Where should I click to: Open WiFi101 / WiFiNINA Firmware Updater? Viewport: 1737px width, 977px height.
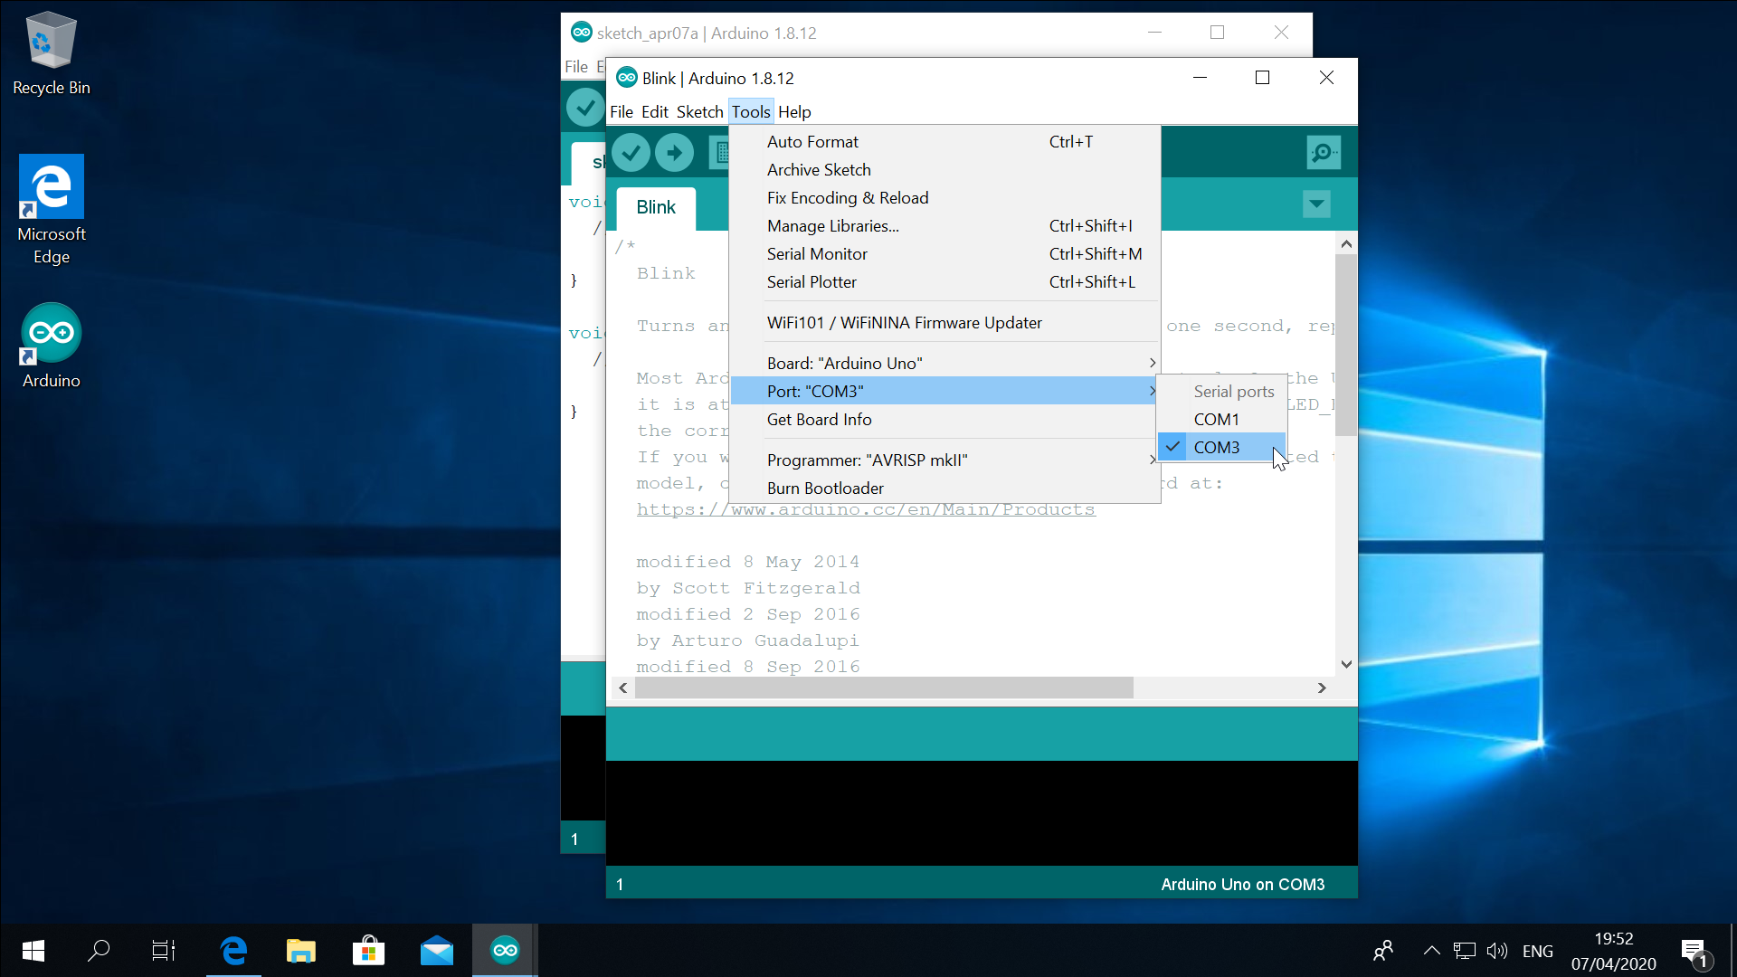tap(944, 323)
